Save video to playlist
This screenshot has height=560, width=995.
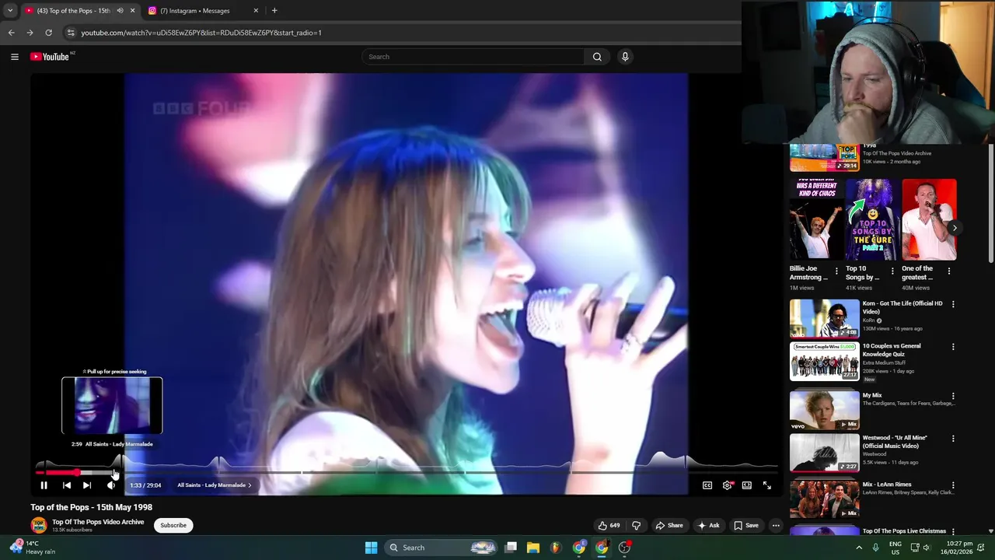click(746, 526)
